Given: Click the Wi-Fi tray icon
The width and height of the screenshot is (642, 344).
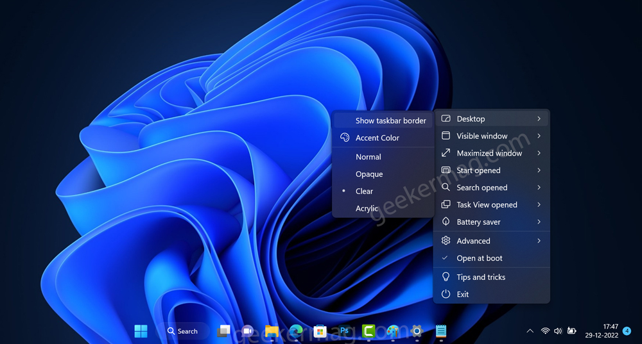Looking at the screenshot, I should pyautogui.click(x=545, y=331).
